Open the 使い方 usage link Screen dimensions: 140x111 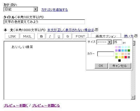point(129,36)
